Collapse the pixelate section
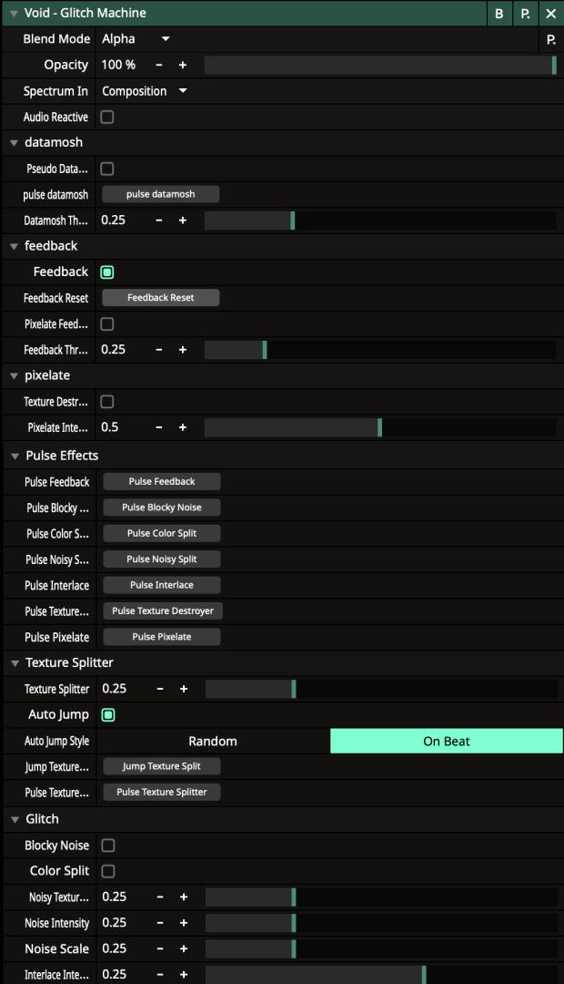Image resolution: width=564 pixels, height=984 pixels. click(x=14, y=376)
